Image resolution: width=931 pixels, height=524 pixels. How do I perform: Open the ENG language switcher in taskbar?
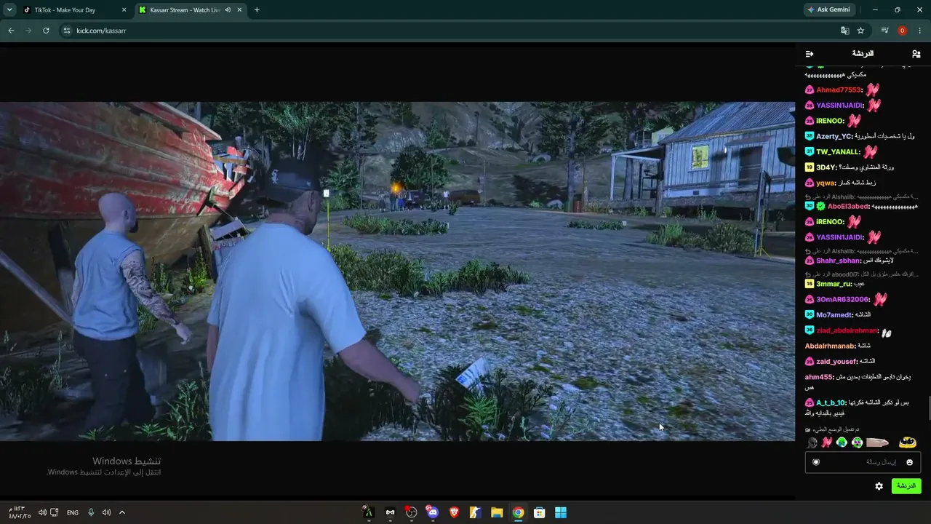point(73,512)
